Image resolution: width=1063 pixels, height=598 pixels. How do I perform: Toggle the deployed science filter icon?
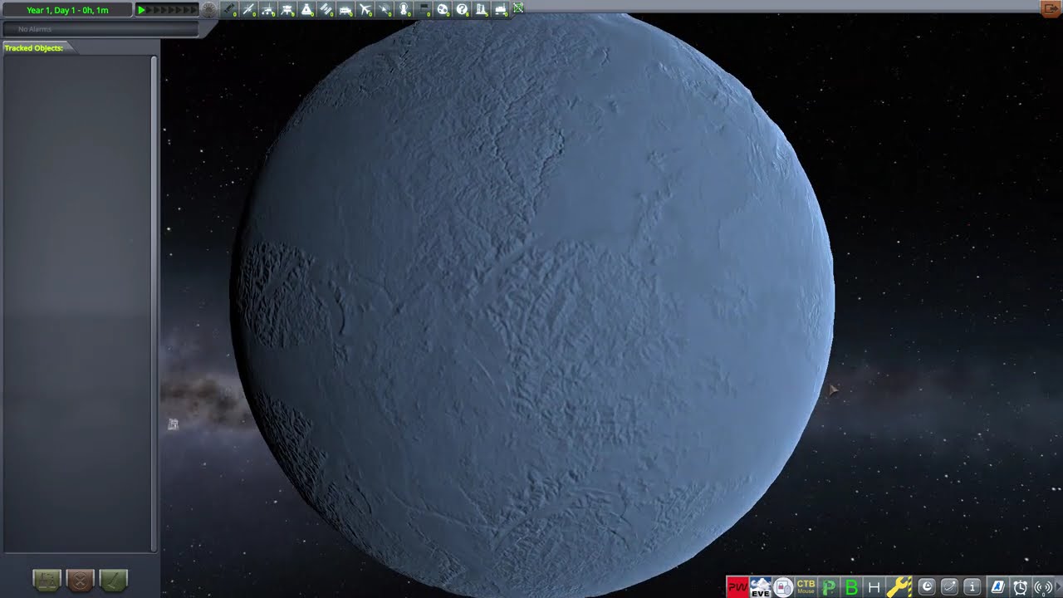pos(482,10)
